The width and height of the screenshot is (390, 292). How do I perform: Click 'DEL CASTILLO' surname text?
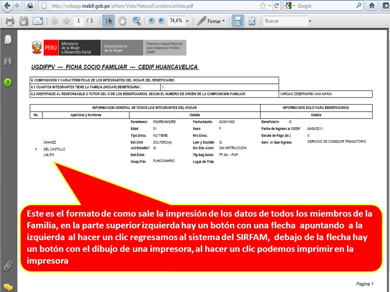54,149
